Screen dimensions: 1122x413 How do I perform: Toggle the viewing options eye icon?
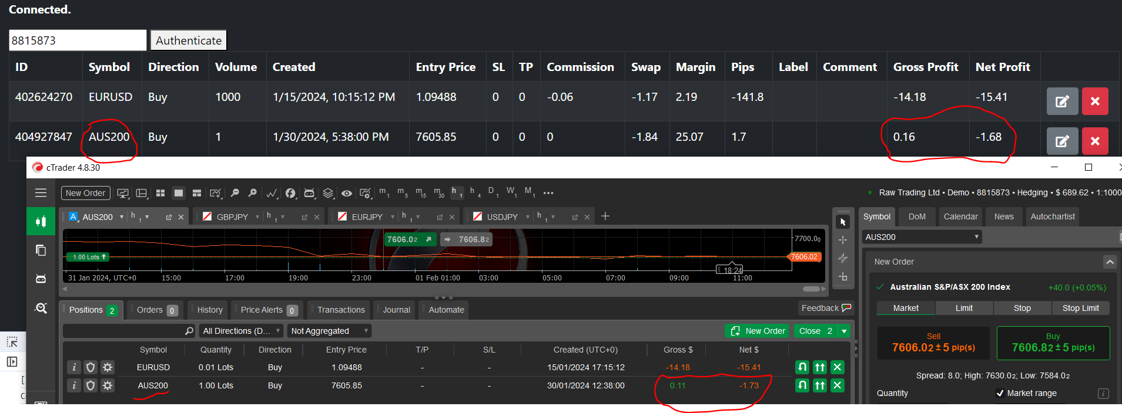pyautogui.click(x=347, y=193)
